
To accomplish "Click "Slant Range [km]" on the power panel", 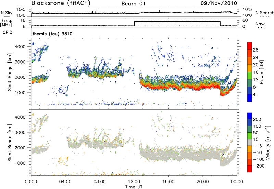I will (x=10, y=72).
